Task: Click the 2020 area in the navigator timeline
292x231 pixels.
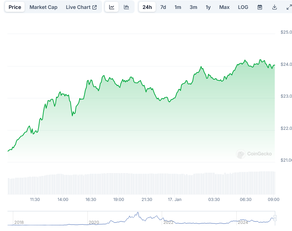Action: click(94, 222)
